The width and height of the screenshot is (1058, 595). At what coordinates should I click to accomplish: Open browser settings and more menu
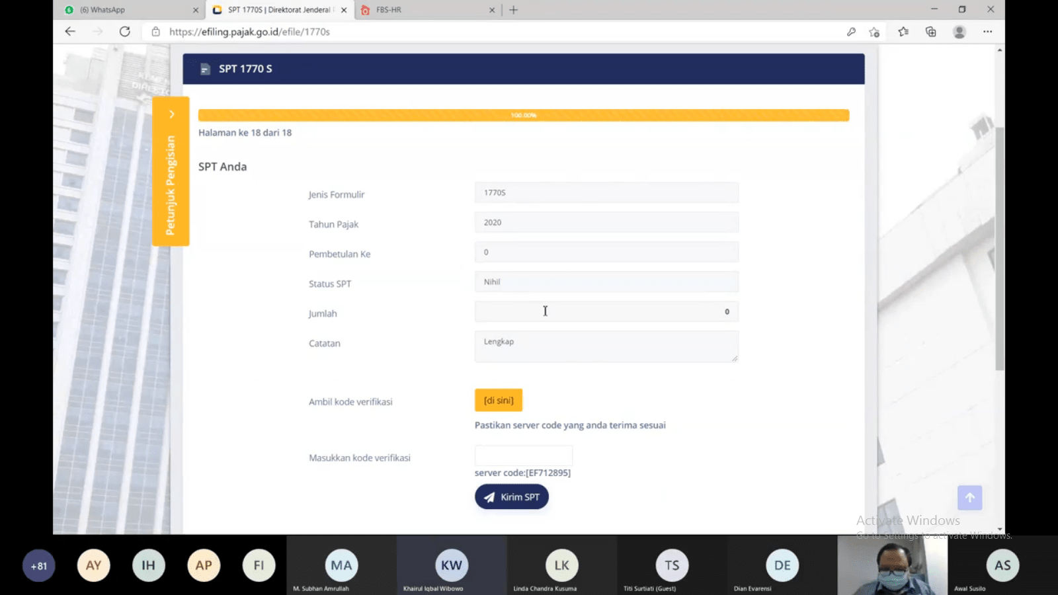[x=987, y=32]
